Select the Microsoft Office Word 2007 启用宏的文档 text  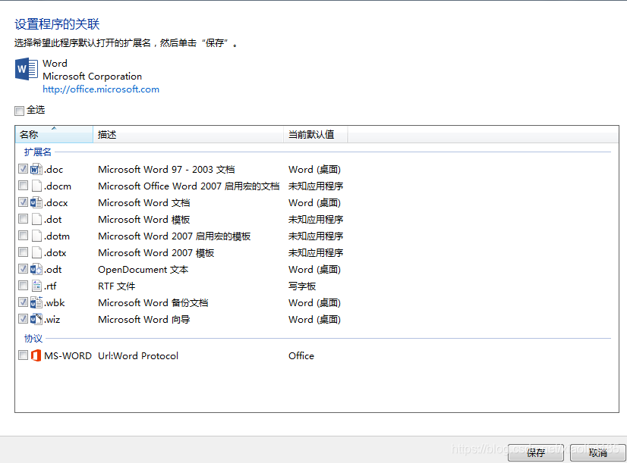click(x=189, y=186)
